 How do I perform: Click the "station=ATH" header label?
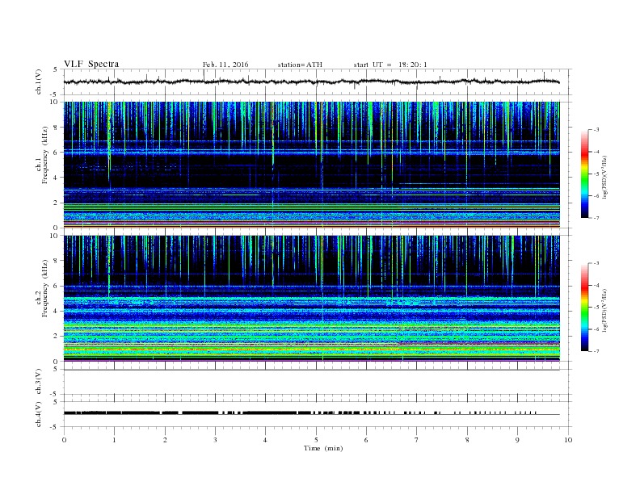(300, 65)
